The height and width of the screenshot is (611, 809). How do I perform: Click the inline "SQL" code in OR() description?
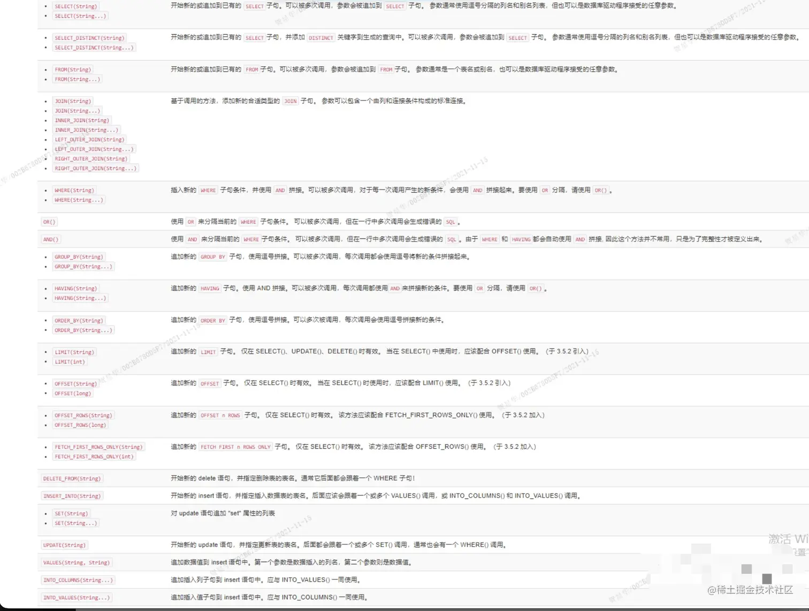pyautogui.click(x=451, y=222)
